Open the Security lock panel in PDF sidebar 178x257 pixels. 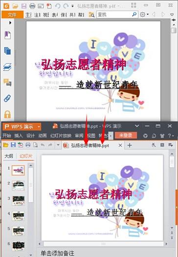point(7,114)
